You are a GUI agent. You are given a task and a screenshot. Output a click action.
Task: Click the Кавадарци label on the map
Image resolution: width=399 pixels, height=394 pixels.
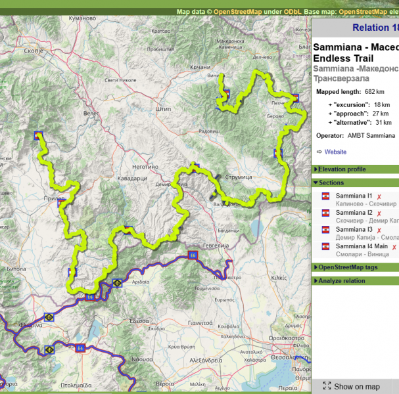coord(132,179)
